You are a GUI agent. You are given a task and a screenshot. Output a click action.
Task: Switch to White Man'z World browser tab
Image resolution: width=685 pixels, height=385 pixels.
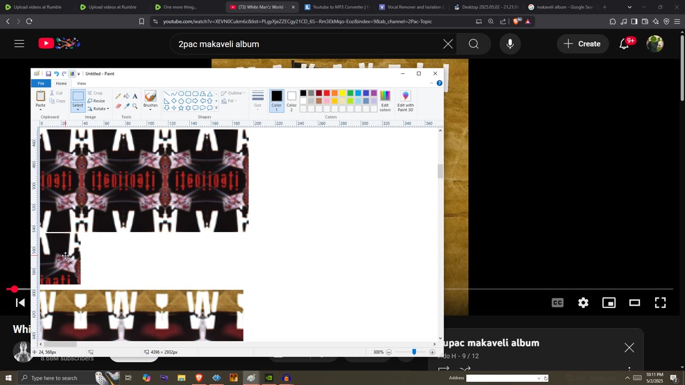[261, 7]
